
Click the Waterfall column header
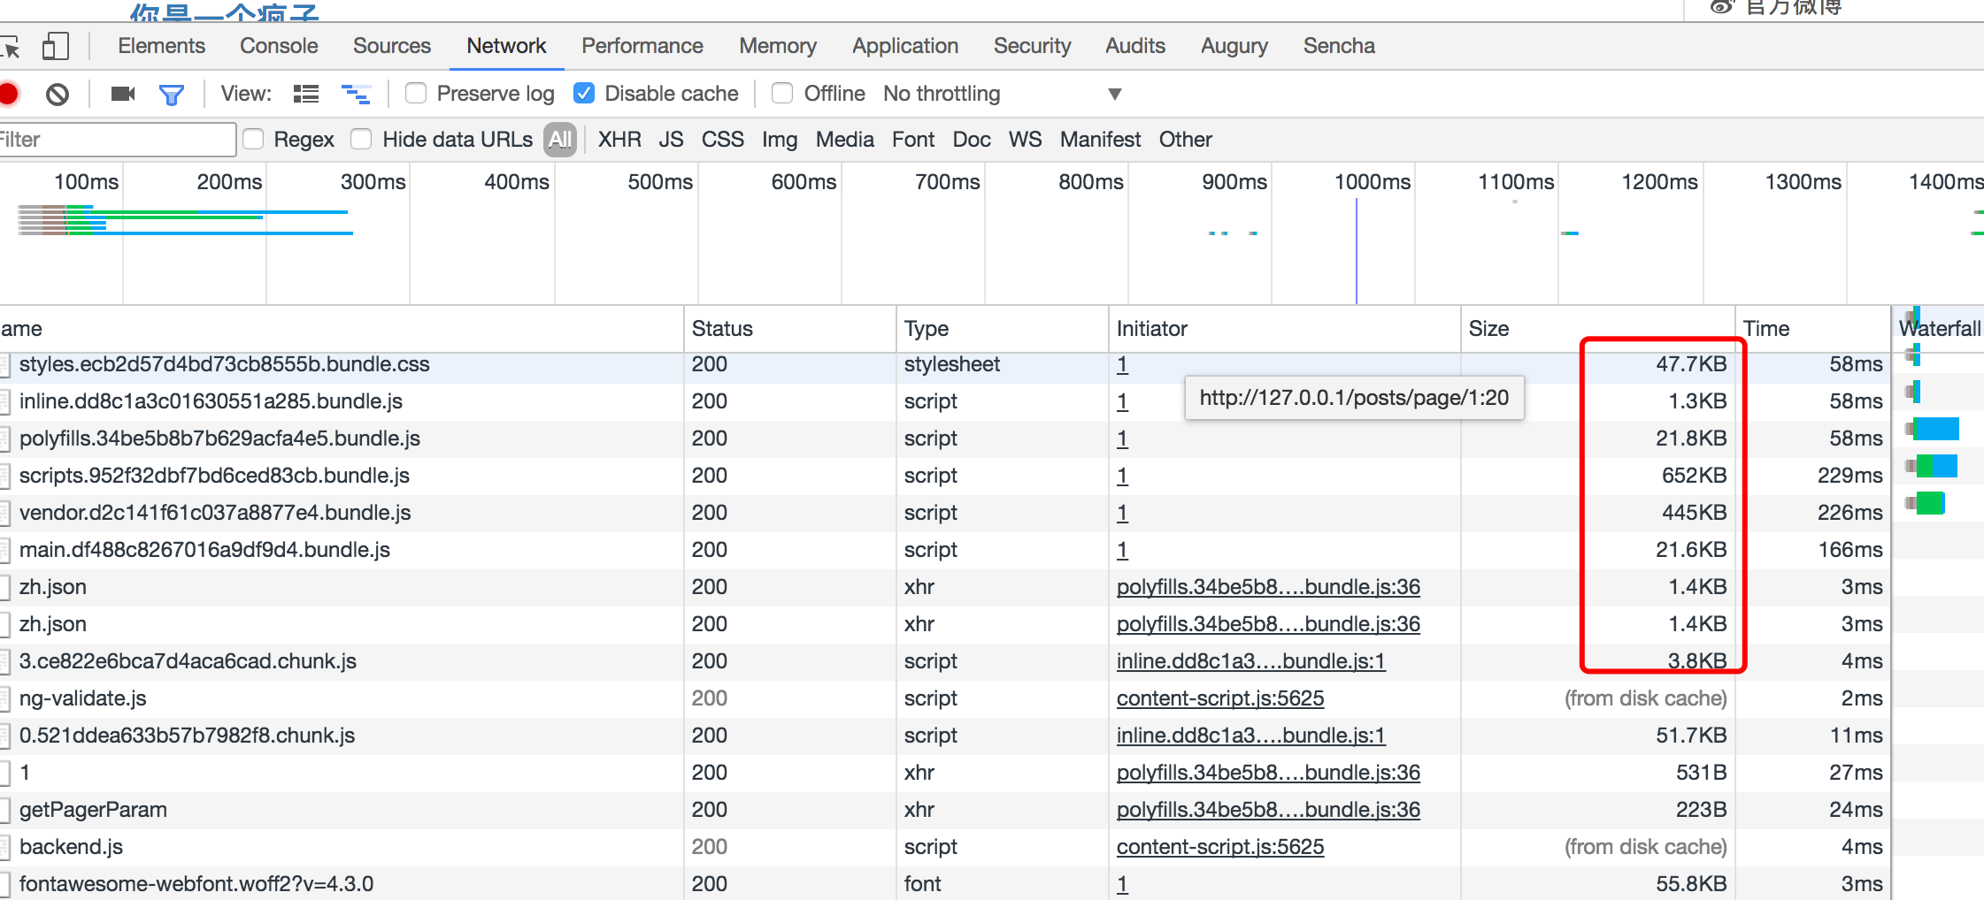pyautogui.click(x=1939, y=329)
